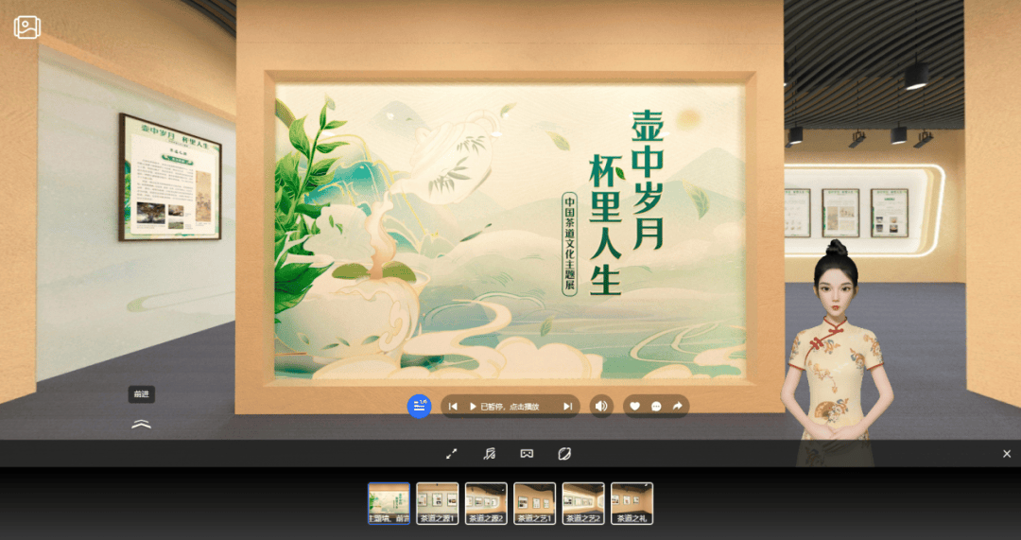
Task: Open the 茶道之源2 scene thumbnail
Action: click(x=487, y=503)
